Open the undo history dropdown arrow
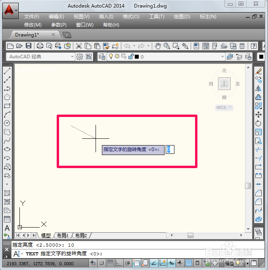268x270 pixels. pos(134,46)
